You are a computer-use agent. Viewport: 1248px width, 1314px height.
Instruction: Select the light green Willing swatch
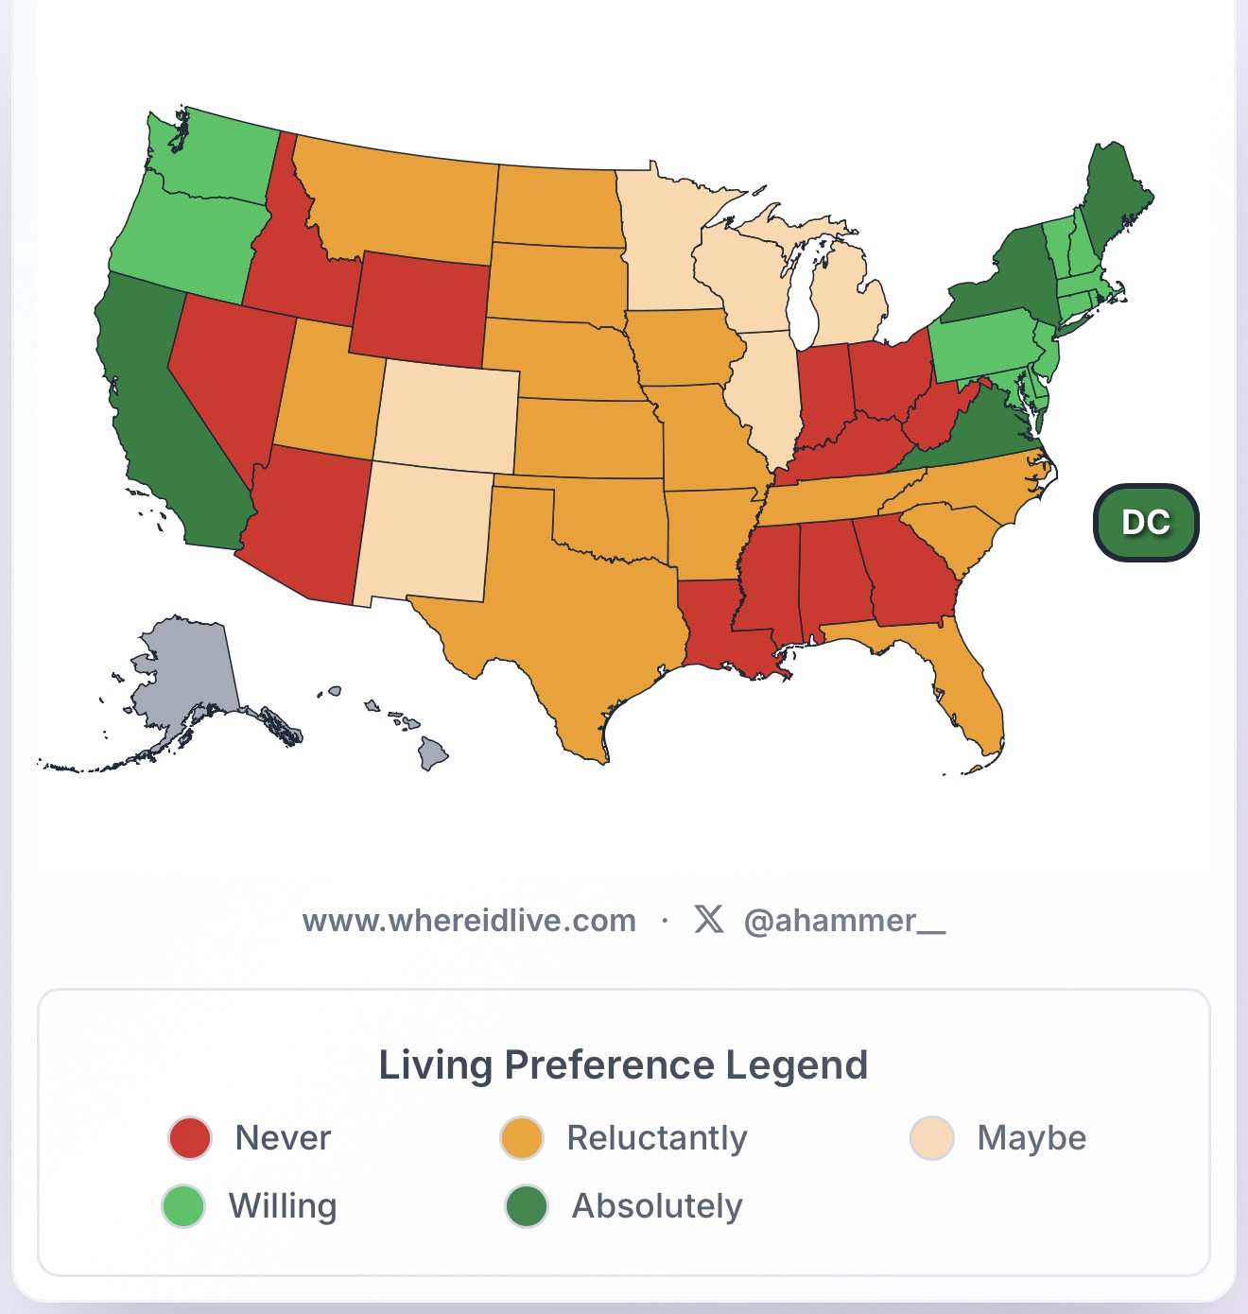183,1206
